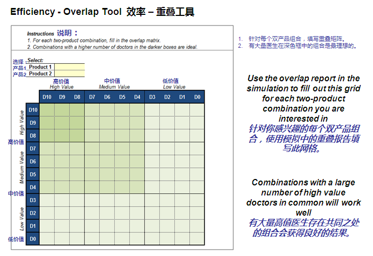Viewport: 373px width, 256px height.
Task: Select grid cell at row D8, column D4
Action: pyautogui.click(x=137, y=135)
